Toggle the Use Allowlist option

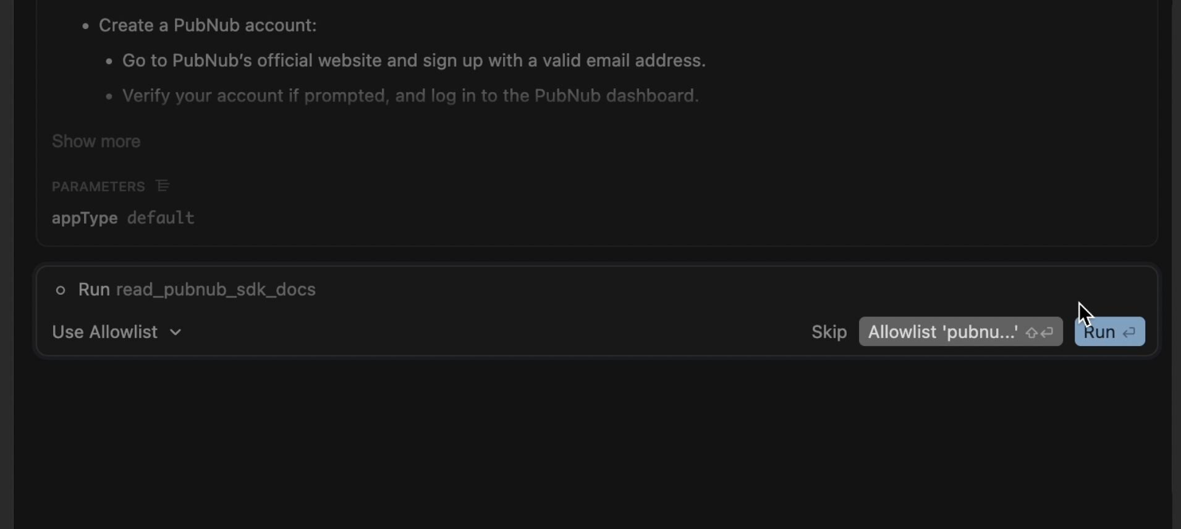pos(105,332)
